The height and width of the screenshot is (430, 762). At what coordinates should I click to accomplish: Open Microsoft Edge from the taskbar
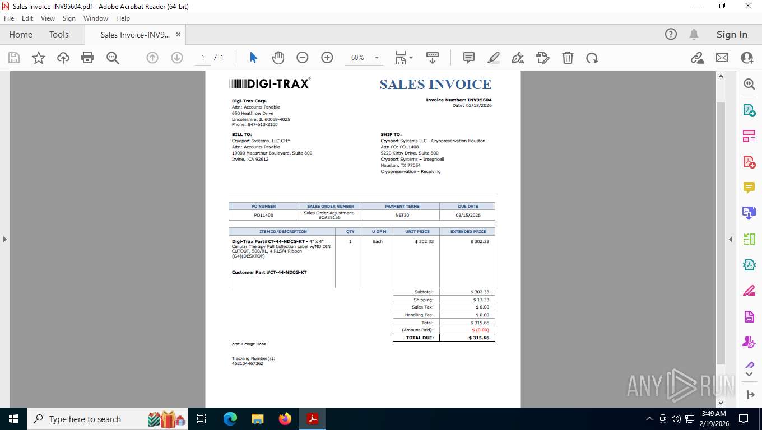230,419
